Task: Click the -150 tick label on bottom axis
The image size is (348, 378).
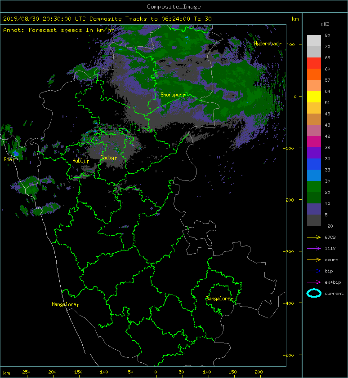Action: [x=77, y=372]
